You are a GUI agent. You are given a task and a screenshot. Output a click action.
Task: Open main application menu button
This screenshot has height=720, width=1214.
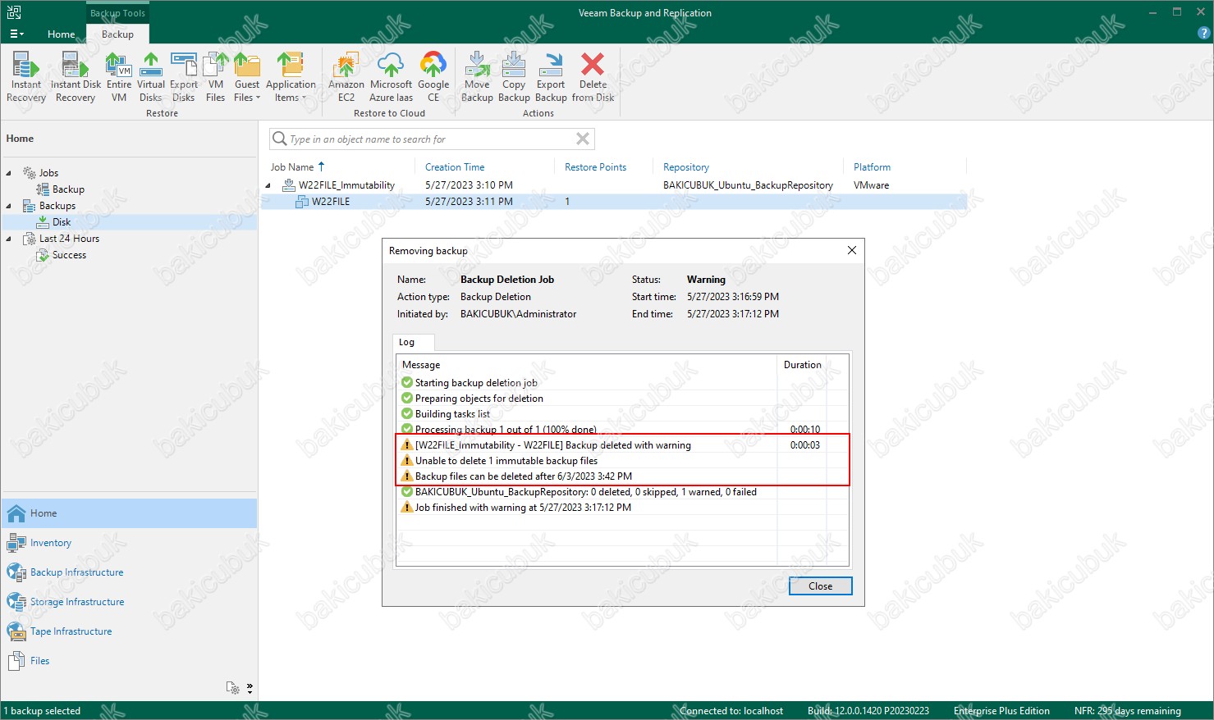point(16,34)
